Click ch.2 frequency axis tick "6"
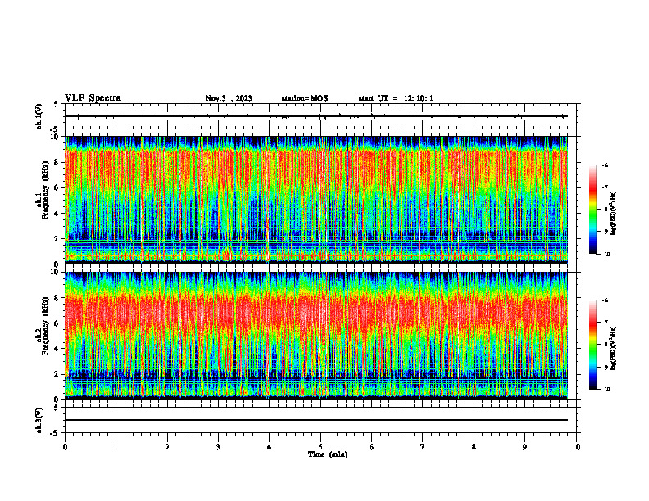The image size is (649, 501). tap(57, 323)
